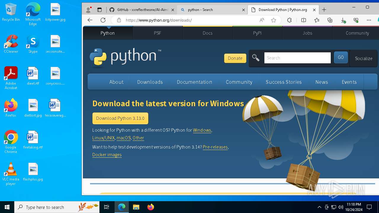Open the Documentation menu item
The width and height of the screenshot is (379, 213).
pyautogui.click(x=195, y=82)
